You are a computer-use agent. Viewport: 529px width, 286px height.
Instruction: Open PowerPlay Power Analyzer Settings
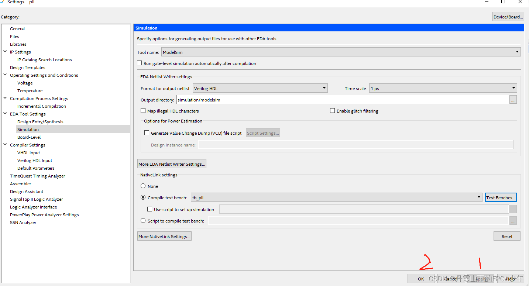click(x=44, y=215)
